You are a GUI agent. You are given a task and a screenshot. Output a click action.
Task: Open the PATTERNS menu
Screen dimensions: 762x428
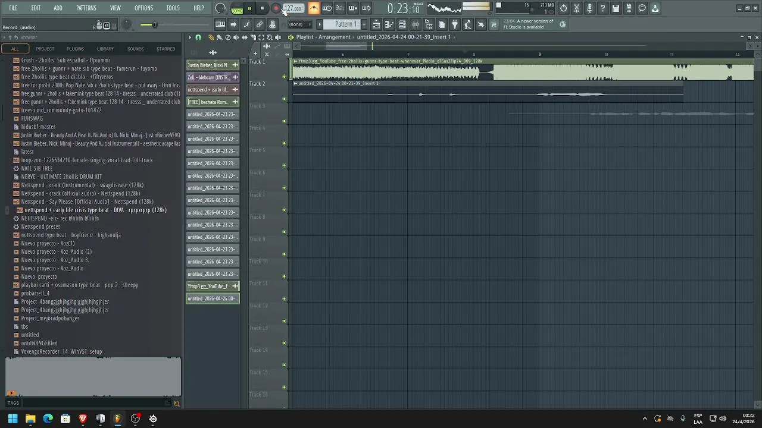point(86,8)
